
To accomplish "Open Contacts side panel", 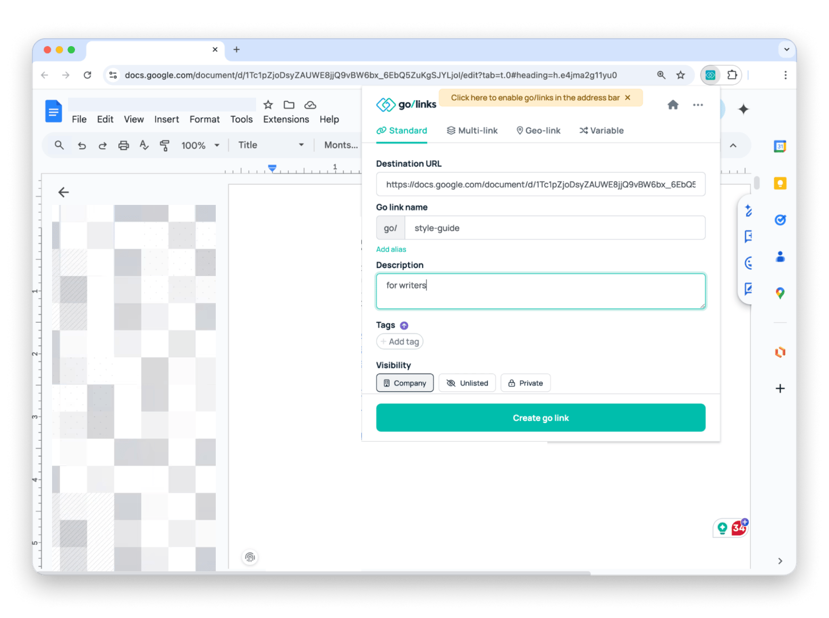I will 780,256.
